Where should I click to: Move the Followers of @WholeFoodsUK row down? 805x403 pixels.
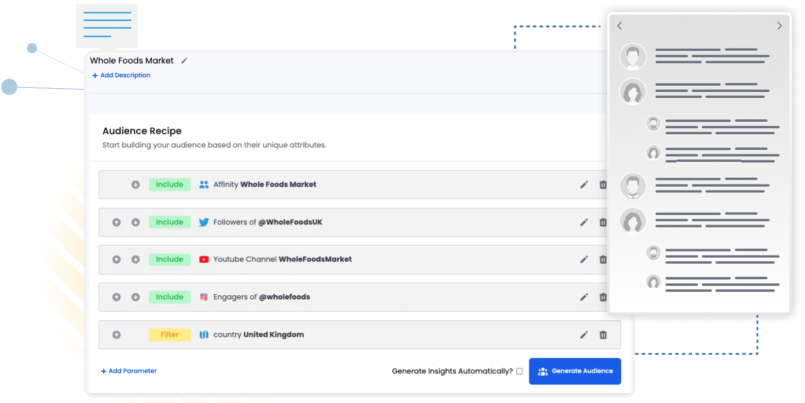tap(135, 222)
